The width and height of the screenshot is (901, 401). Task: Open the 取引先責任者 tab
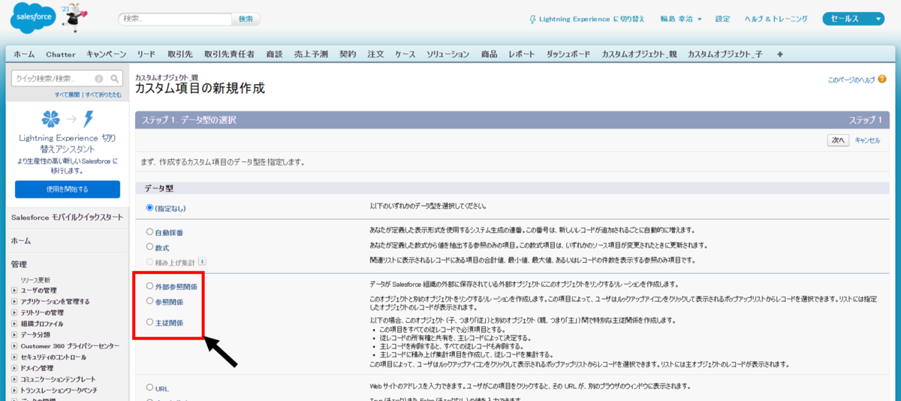(229, 54)
